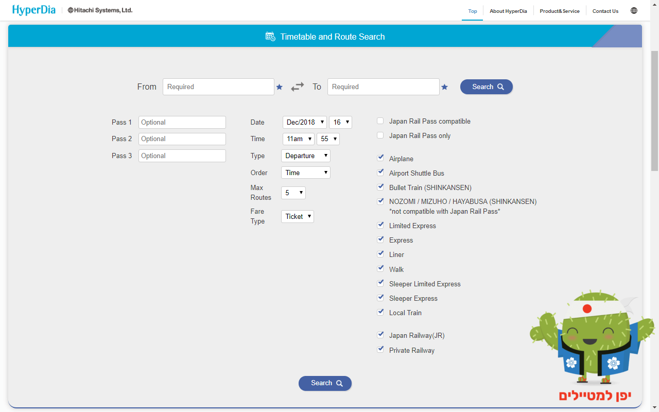Click the blue star next to To field
The width and height of the screenshot is (659, 412).
(x=444, y=87)
